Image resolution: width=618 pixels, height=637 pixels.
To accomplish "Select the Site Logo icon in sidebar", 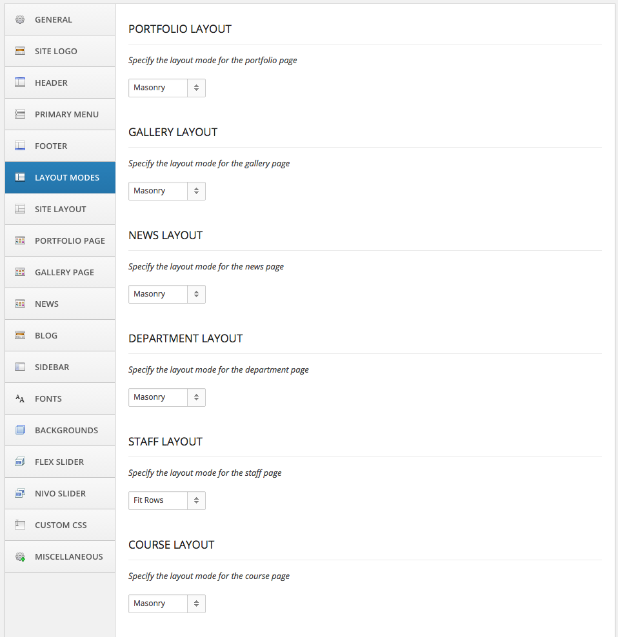I will click(21, 51).
